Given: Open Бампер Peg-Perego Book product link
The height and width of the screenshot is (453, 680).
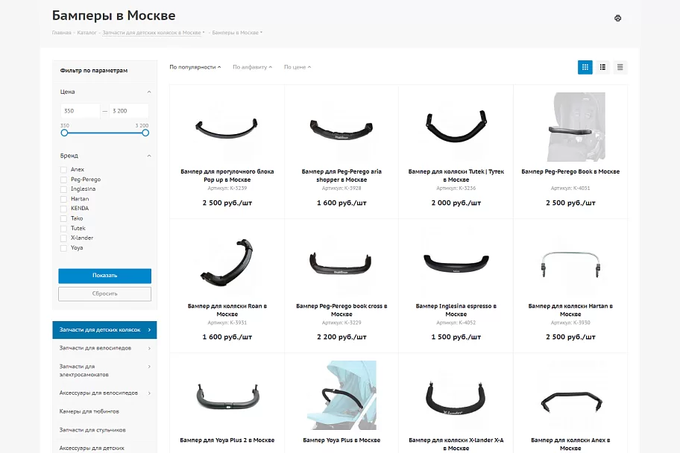Looking at the screenshot, I should 570,171.
